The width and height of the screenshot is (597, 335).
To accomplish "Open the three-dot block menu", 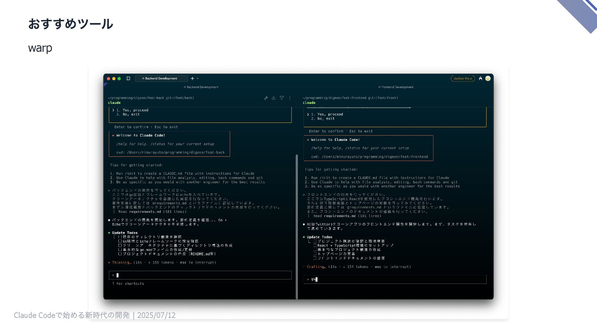I will pyautogui.click(x=290, y=98).
